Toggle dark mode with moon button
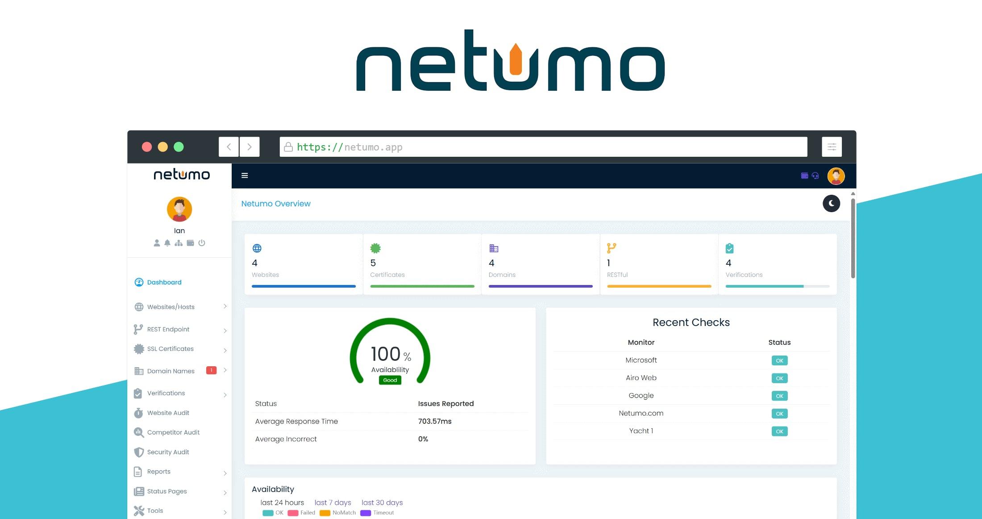 [831, 204]
